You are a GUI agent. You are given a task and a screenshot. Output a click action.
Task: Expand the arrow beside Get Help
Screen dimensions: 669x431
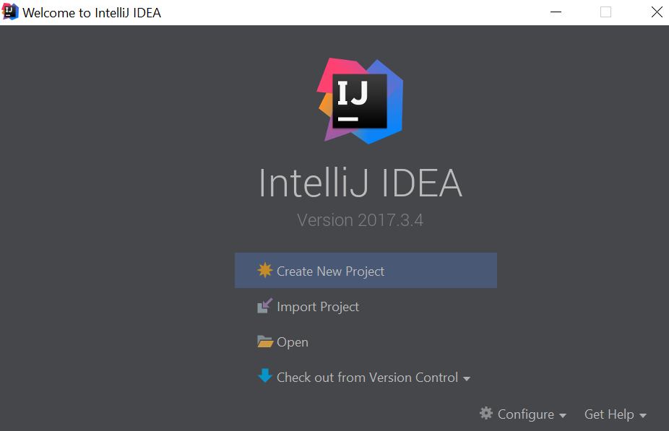point(642,415)
